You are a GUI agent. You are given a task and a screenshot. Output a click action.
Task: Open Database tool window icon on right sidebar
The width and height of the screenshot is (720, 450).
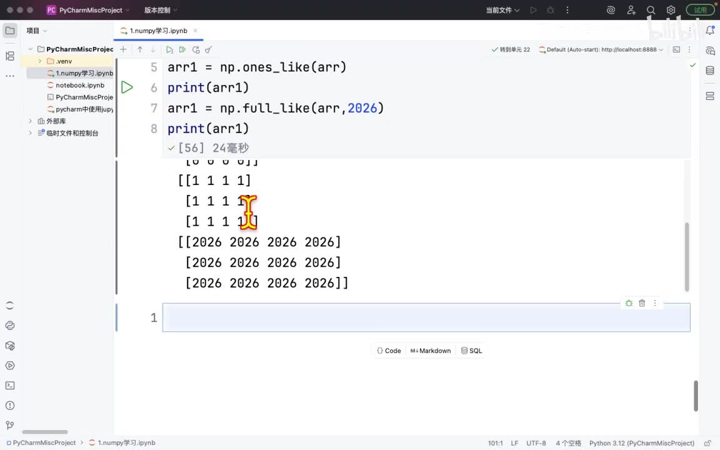[710, 70]
